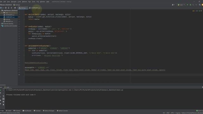Expand External Libraries node
Image resolution: width=203 pixels, height=114 pixels.
(1, 24)
